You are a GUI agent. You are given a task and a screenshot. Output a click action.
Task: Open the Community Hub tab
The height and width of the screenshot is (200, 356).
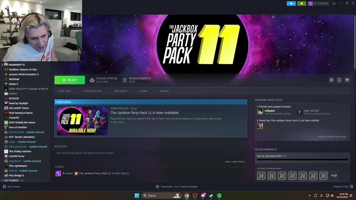[92, 91]
